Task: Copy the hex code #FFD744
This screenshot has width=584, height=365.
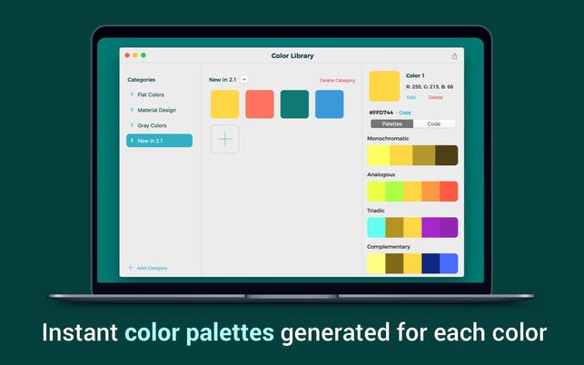Action: pyautogui.click(x=405, y=113)
